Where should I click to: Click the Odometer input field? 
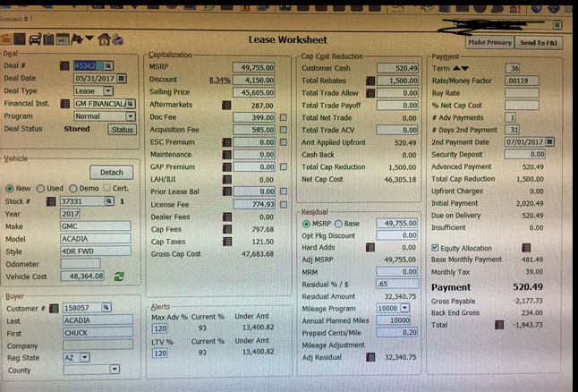click(81, 264)
